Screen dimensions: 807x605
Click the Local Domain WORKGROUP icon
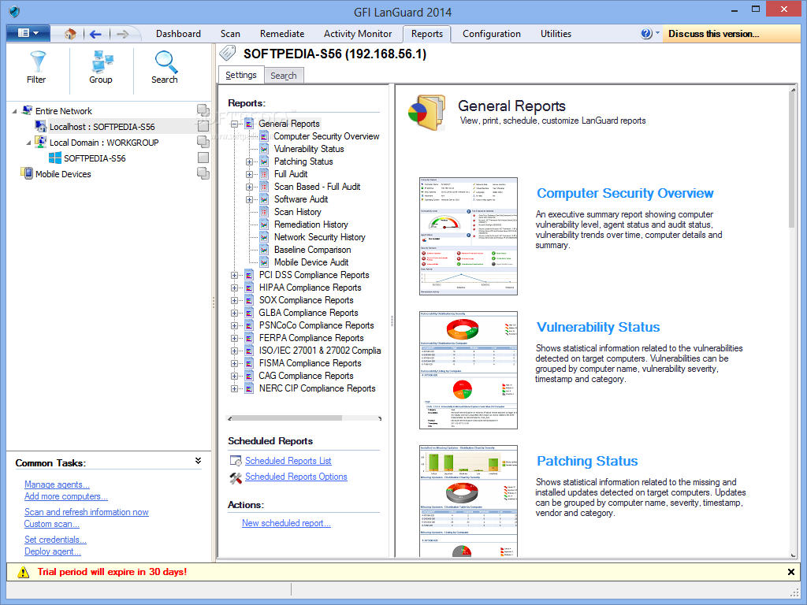coord(41,142)
